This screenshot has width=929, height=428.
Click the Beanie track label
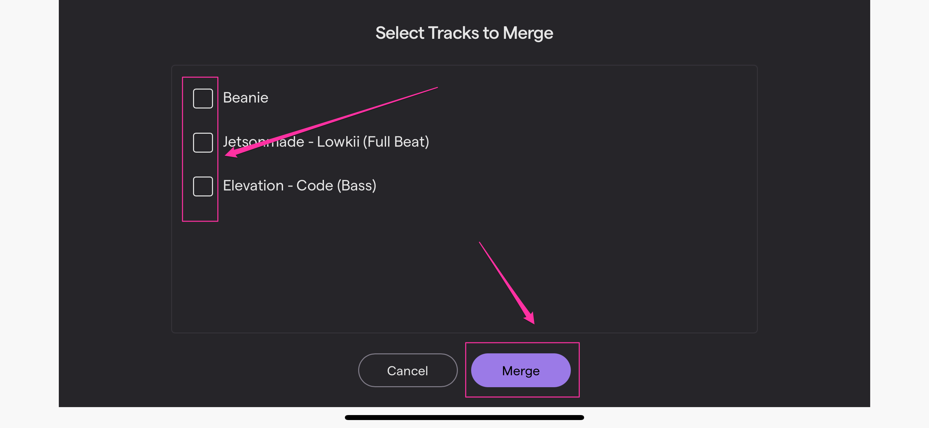click(246, 97)
